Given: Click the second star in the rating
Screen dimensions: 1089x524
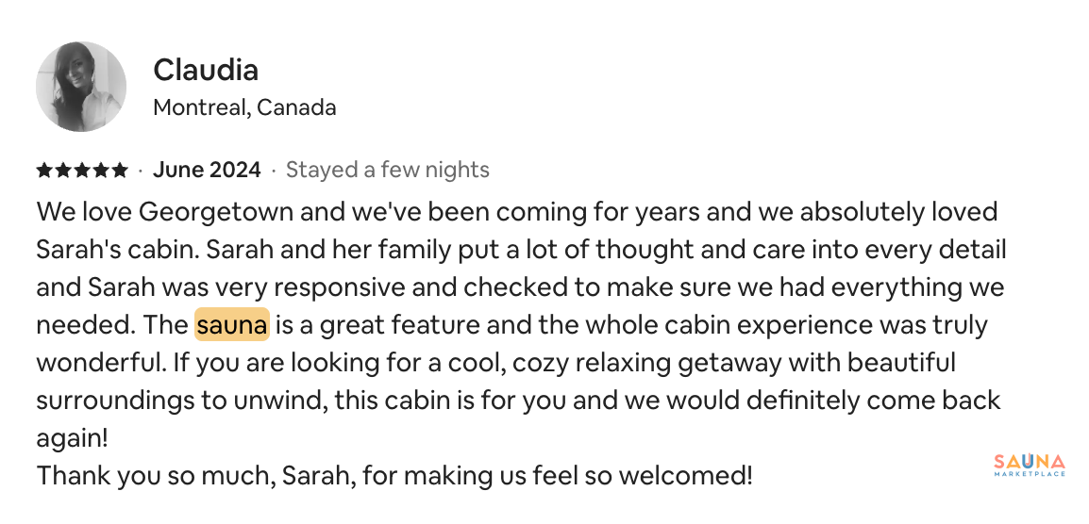Looking at the screenshot, I should point(63,170).
